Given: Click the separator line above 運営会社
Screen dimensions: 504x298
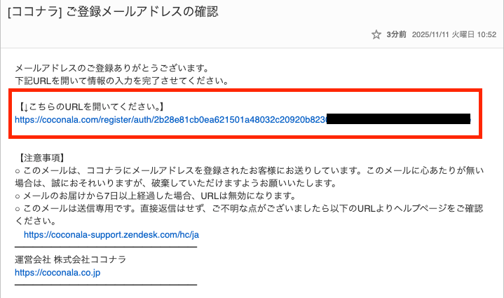Looking at the screenshot, I should [x=105, y=247].
